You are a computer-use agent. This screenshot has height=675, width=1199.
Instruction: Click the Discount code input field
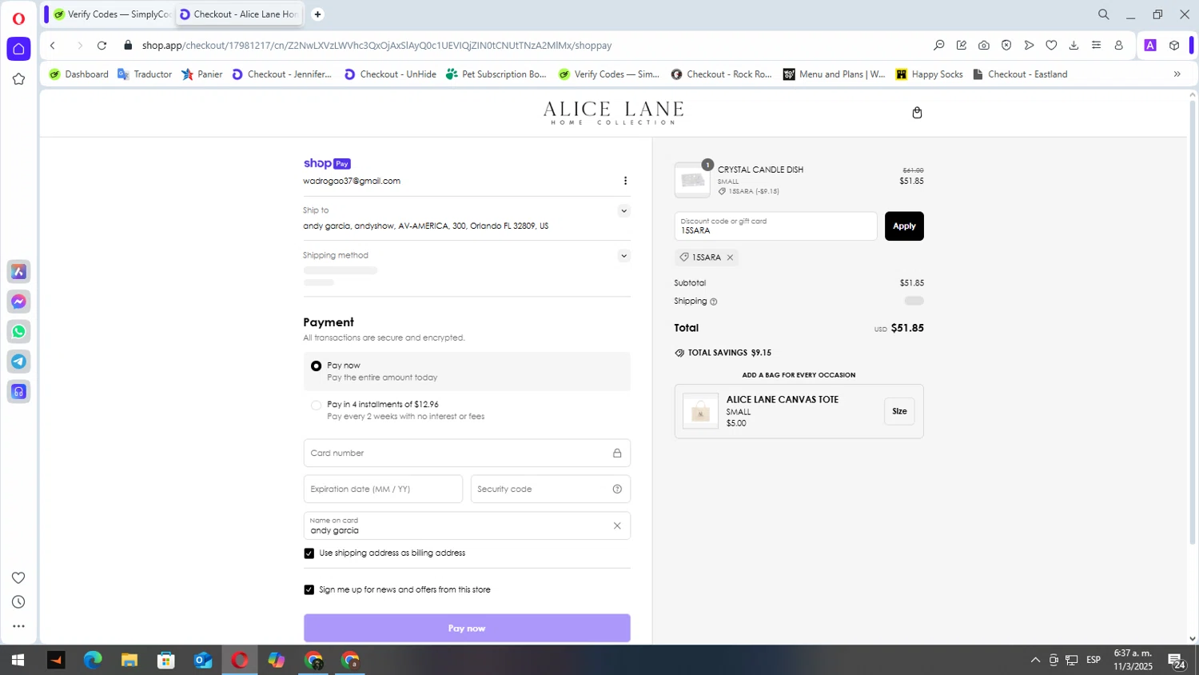[x=775, y=226]
